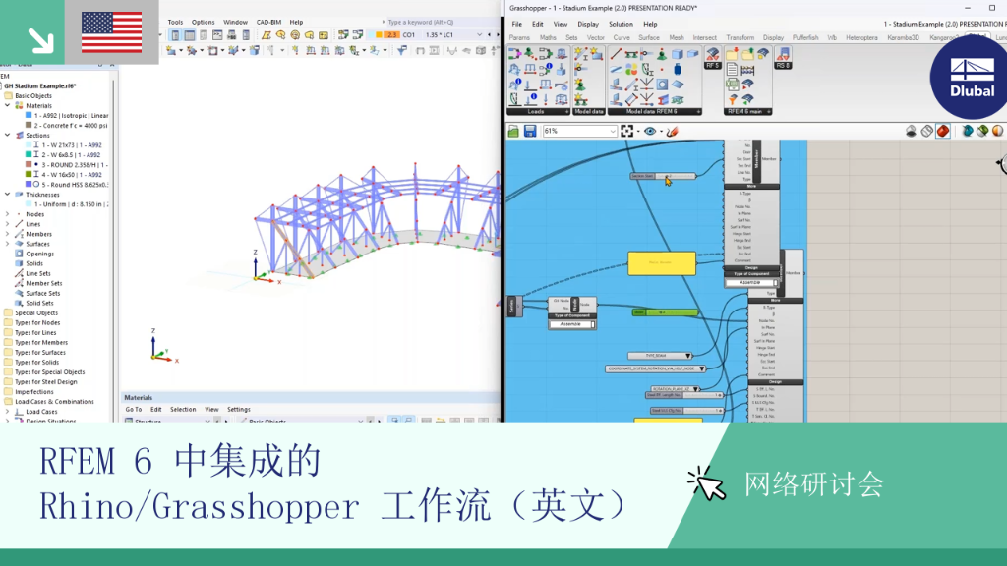Switch to wireframe preview mode
1007x566 pixels.
[x=926, y=131]
